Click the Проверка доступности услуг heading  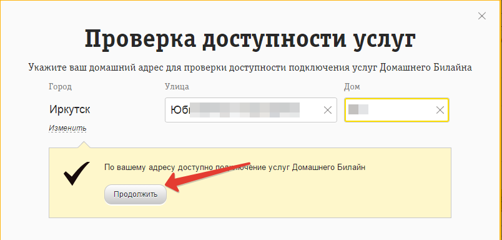[250, 39]
